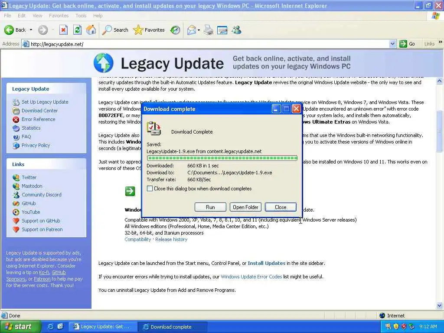Click the Twitter link icon
This screenshot has height=333, width=444.
[16, 177]
